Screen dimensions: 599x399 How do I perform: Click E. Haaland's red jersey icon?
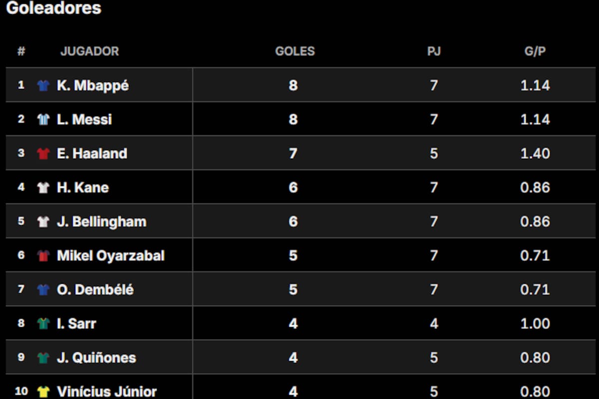click(43, 154)
